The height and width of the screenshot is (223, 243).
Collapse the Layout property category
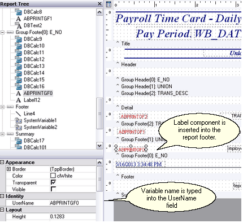coord(2,209)
